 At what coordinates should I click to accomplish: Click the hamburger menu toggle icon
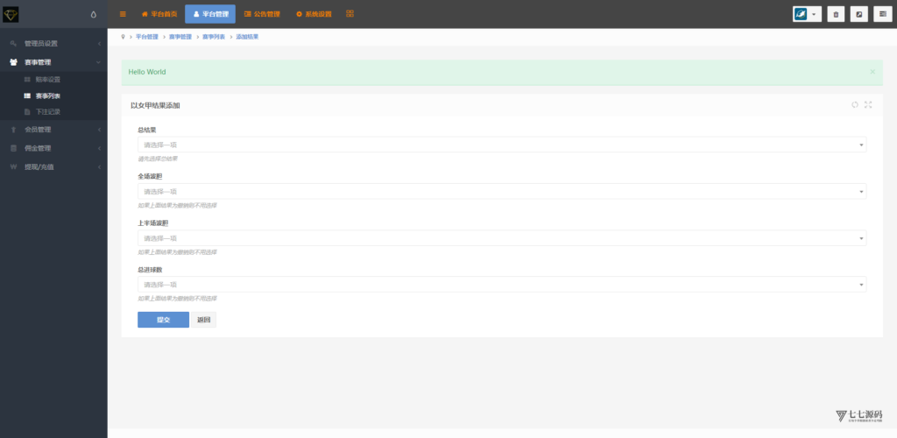click(x=123, y=14)
